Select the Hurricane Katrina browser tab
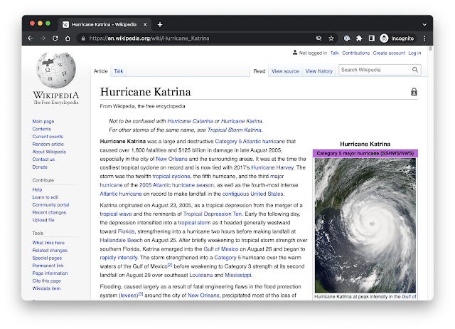 click(105, 25)
